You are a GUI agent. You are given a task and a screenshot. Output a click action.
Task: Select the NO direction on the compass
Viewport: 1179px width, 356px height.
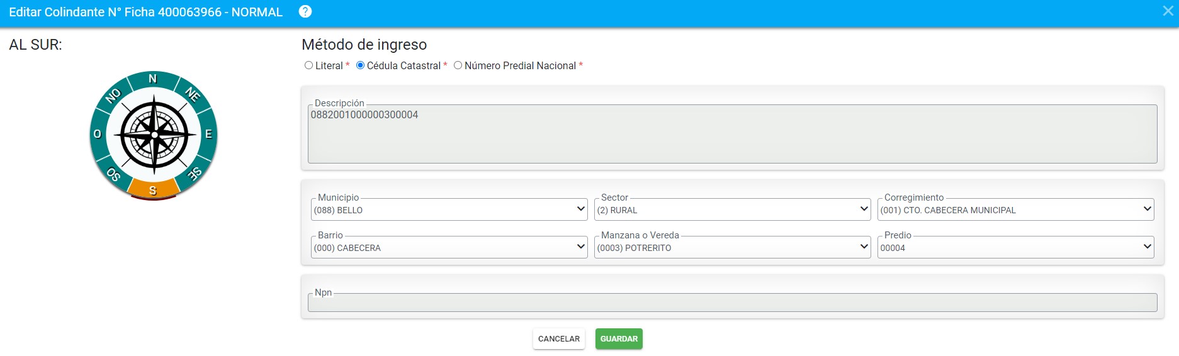click(x=113, y=96)
